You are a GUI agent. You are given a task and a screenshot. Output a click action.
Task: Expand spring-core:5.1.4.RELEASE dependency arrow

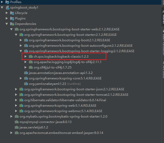(21, 78)
